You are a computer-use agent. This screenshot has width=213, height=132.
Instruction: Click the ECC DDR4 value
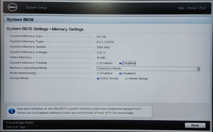[105, 42]
